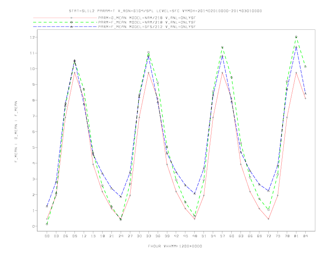The image size is (333, 257).
Task: Click y-axis tick label 10
Action: pos(32,69)
